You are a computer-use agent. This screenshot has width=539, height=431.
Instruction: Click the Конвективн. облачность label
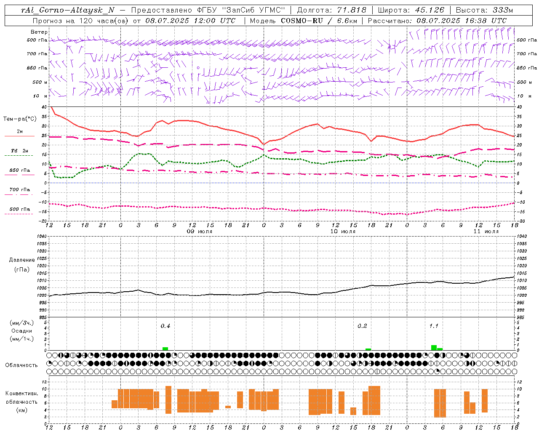pyautogui.click(x=21, y=398)
